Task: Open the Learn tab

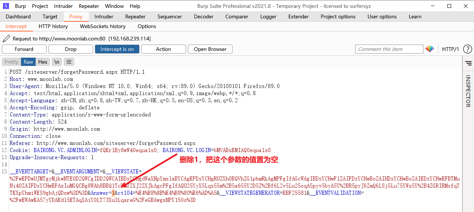Action: pos(415,16)
